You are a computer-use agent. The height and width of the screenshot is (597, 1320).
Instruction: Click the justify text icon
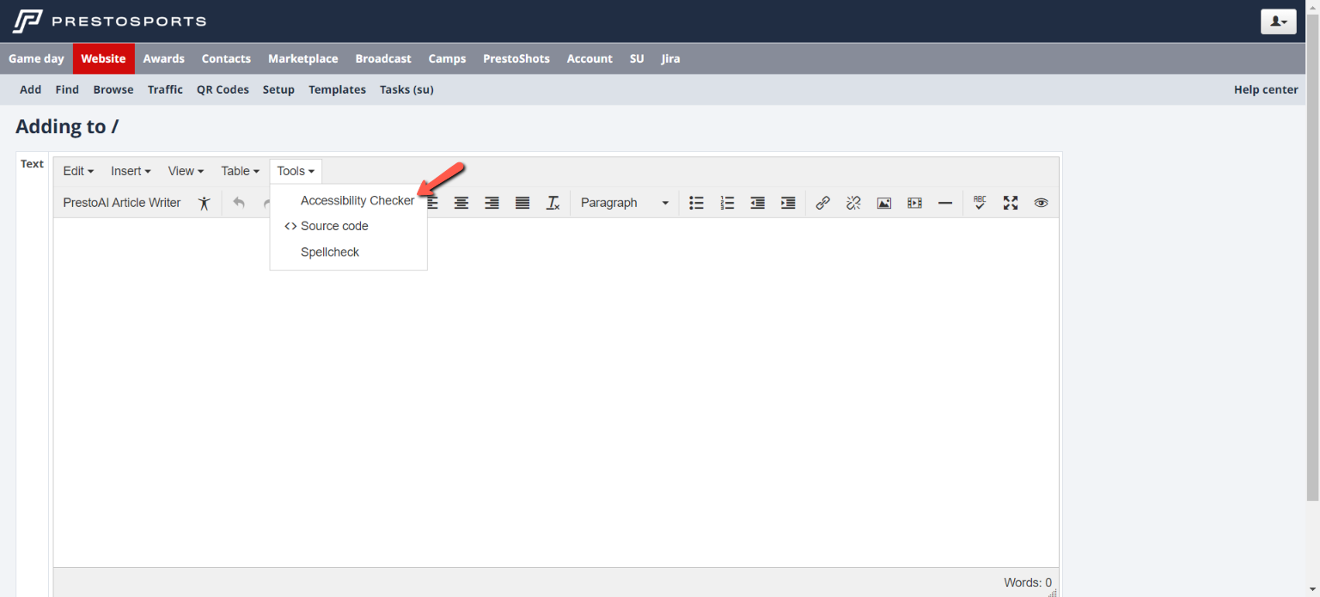click(x=522, y=204)
